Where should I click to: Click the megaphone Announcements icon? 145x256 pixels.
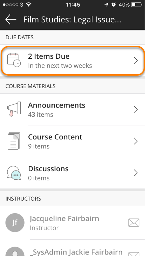tap(14, 109)
